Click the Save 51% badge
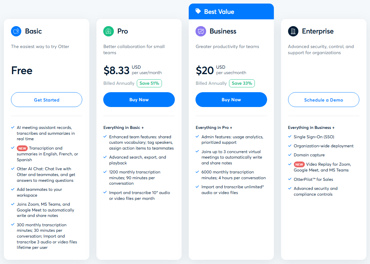 click(x=149, y=83)
